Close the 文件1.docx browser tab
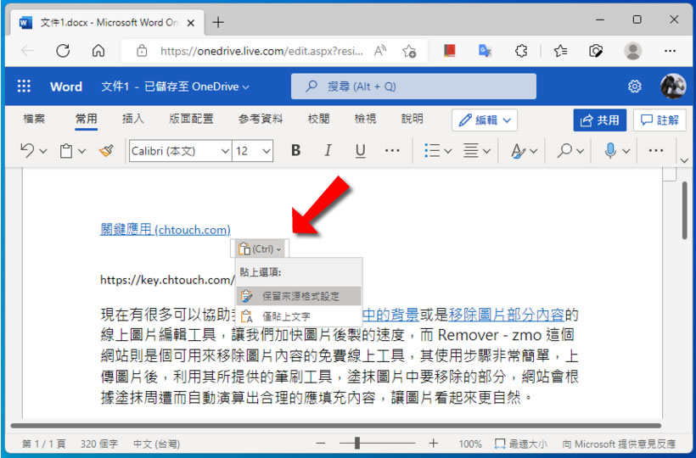Viewport: 696px width, 458px height. [191, 23]
